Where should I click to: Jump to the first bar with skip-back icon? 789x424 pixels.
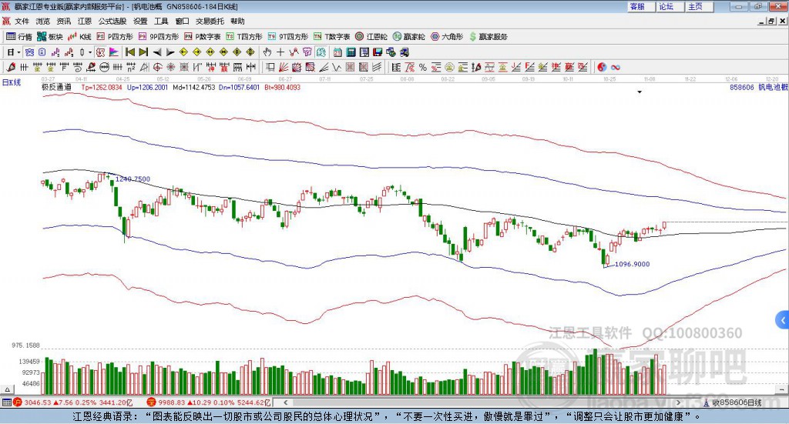[130, 52]
